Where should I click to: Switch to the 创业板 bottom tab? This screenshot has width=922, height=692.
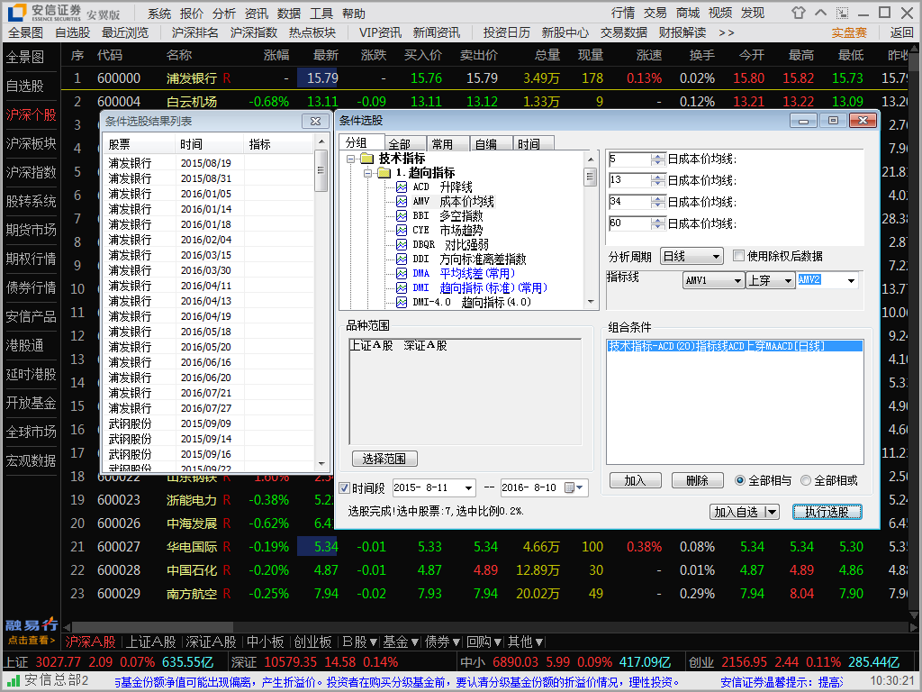[312, 642]
